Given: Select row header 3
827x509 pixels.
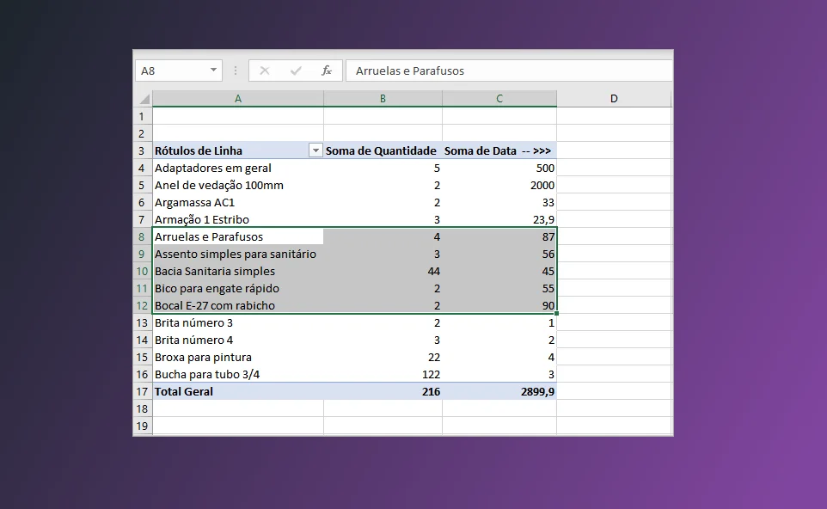Looking at the screenshot, I should [142, 150].
